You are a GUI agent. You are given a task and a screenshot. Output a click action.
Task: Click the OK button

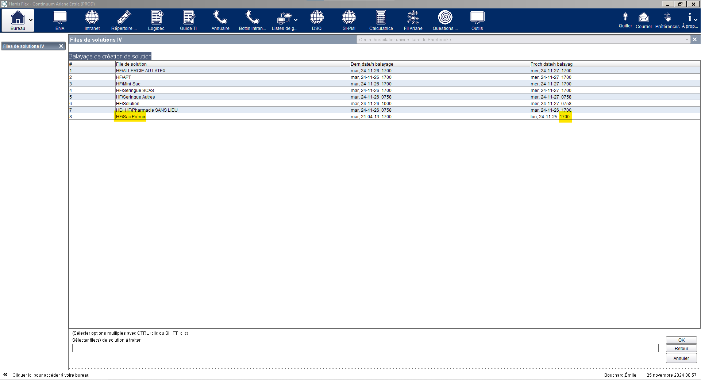click(681, 340)
